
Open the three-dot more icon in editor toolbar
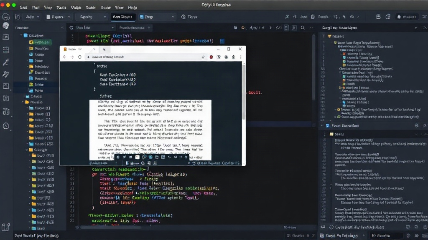311,28
